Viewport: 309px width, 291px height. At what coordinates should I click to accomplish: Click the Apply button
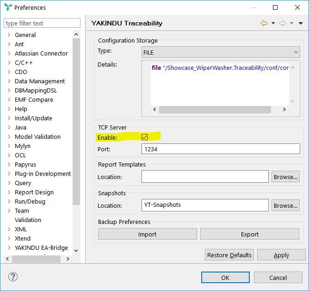tap(281, 255)
